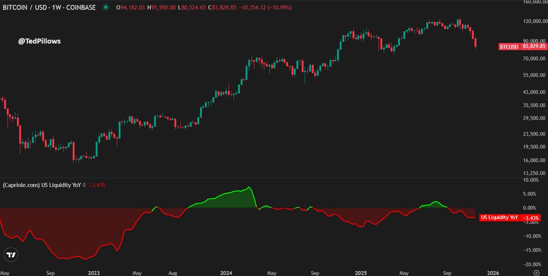
Task: Click the Aug time axis label
Action: coord(172,272)
